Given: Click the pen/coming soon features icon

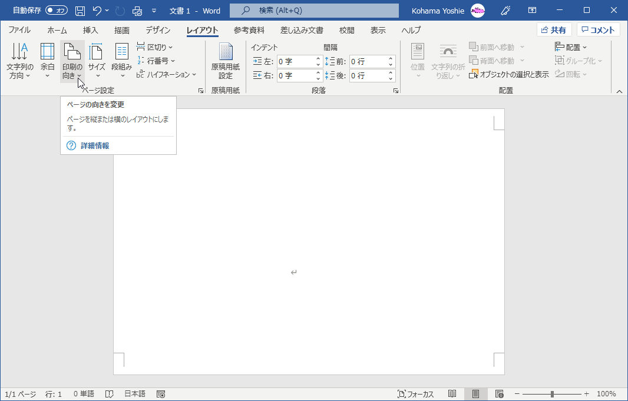Looking at the screenshot, I should coord(505,11).
